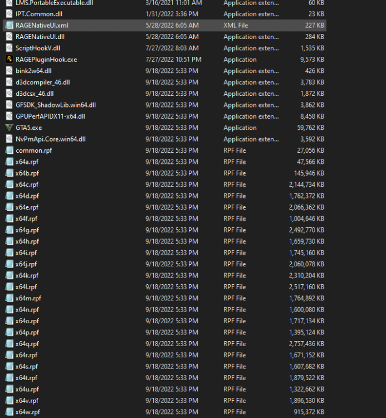Viewport: 386px width, 418px height.
Task: Select the file name x64t.rpf
Action: [x=26, y=378]
